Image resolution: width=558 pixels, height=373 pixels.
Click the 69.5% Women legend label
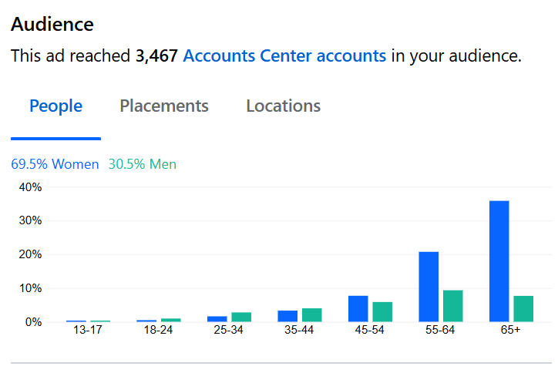(x=55, y=164)
